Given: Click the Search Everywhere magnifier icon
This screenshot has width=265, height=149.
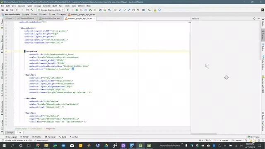Looking at the screenshot, I should coord(149,10).
